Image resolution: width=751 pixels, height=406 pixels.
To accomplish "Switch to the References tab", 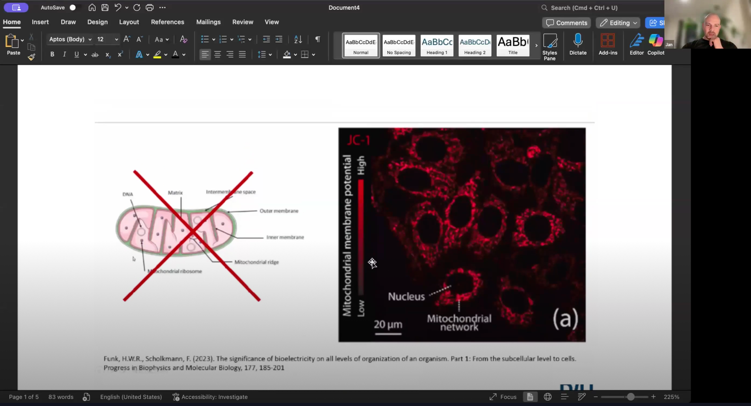I will click(167, 22).
